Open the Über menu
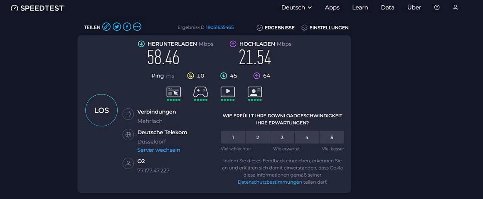The image size is (483, 199). pyautogui.click(x=414, y=8)
